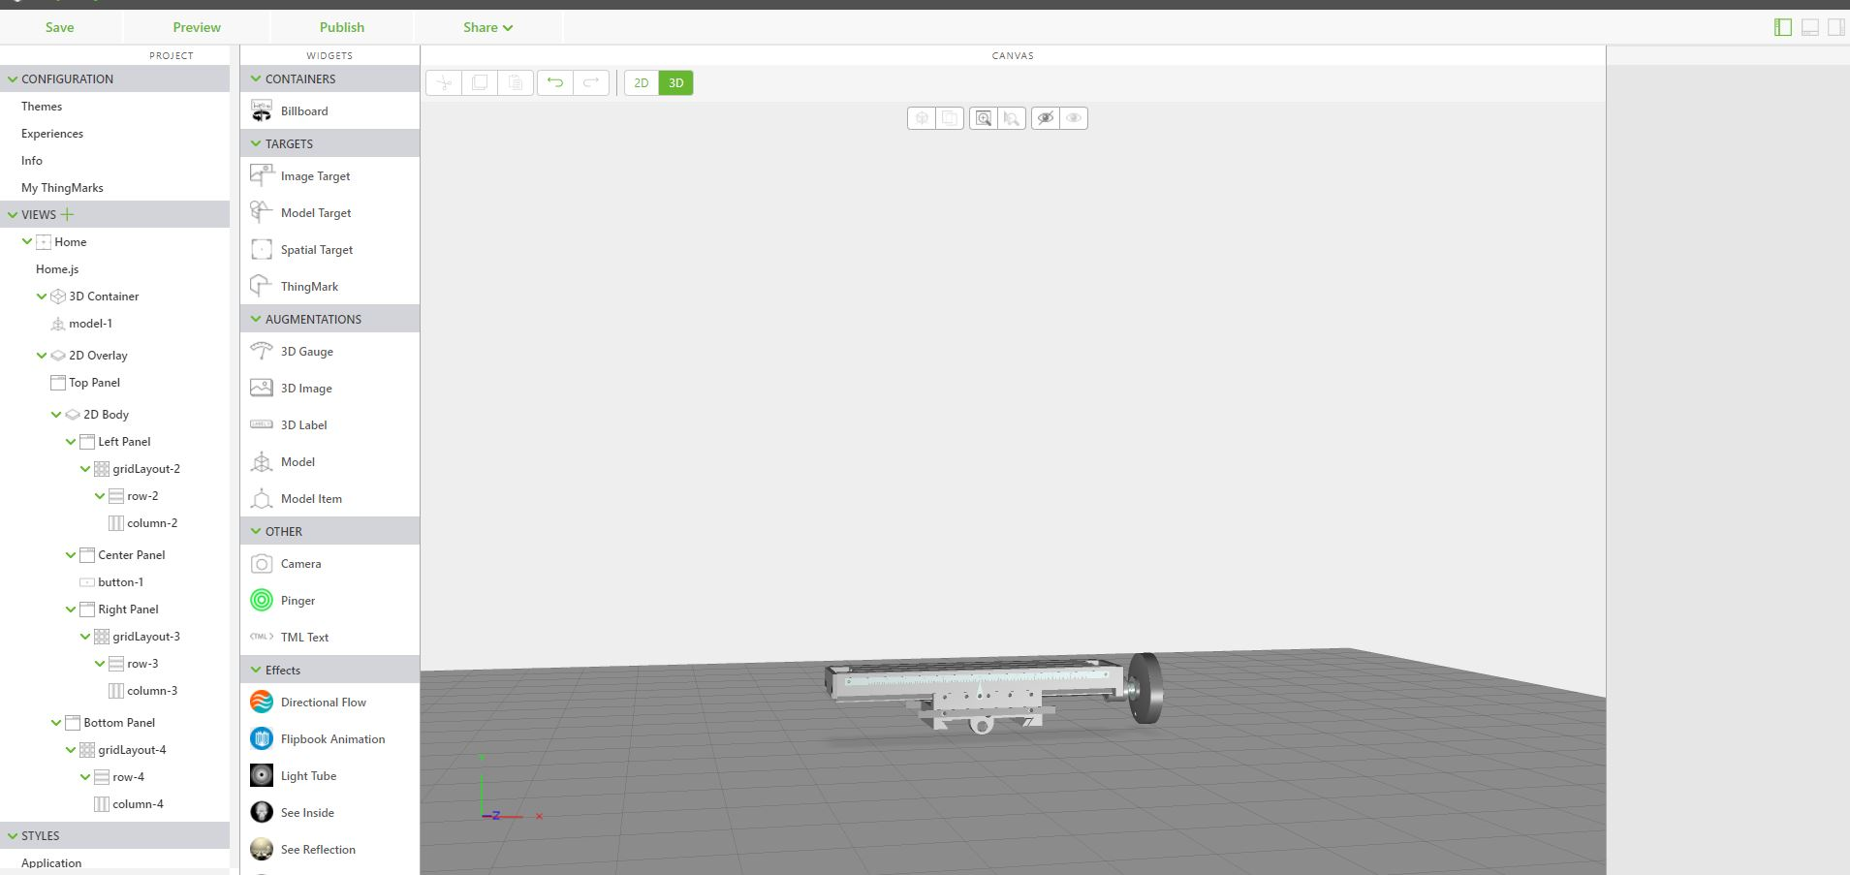Open My ThingMarks configuration page
The image size is (1850, 875).
(62, 187)
